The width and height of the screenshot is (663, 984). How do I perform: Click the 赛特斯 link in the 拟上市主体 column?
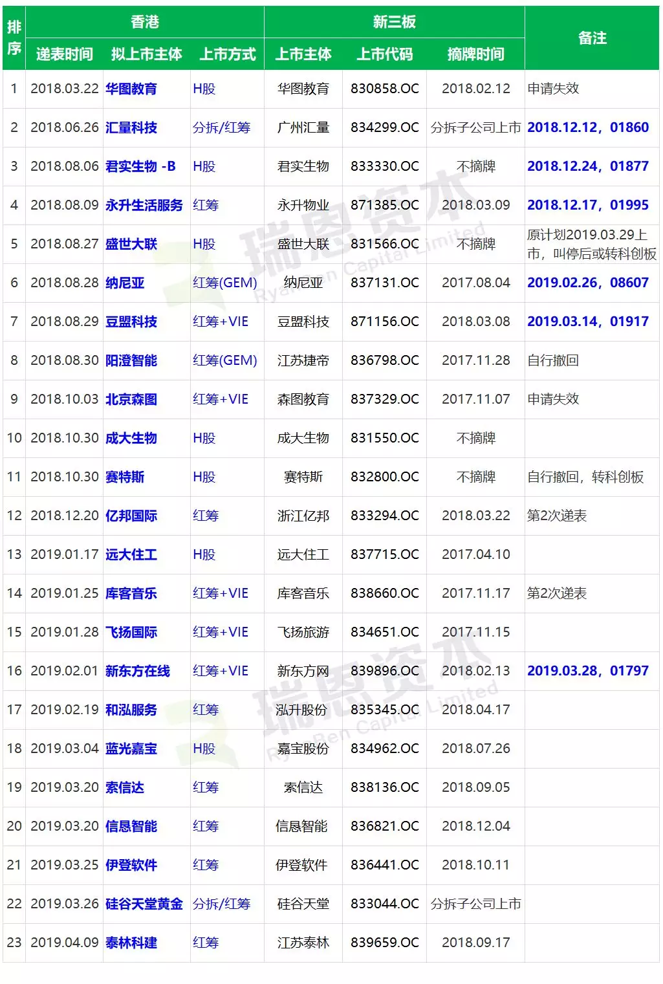click(125, 477)
